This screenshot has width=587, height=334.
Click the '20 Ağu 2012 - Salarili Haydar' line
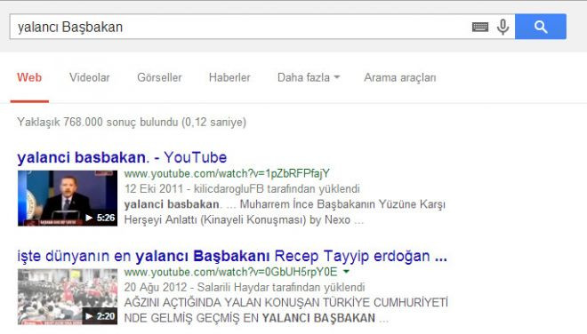(x=245, y=287)
